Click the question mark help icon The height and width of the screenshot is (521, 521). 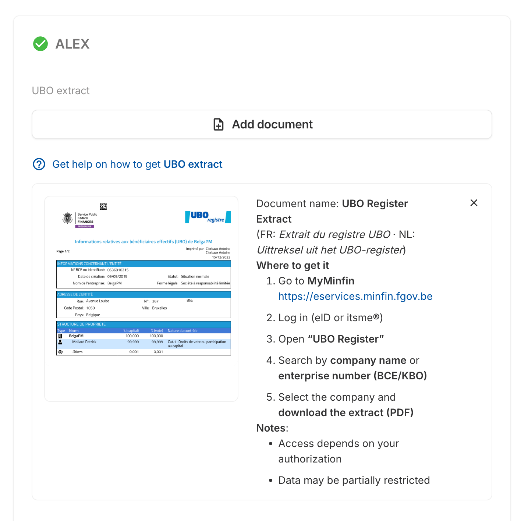(39, 164)
